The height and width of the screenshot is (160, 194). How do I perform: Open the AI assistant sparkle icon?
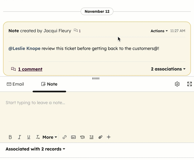[x=109, y=137]
